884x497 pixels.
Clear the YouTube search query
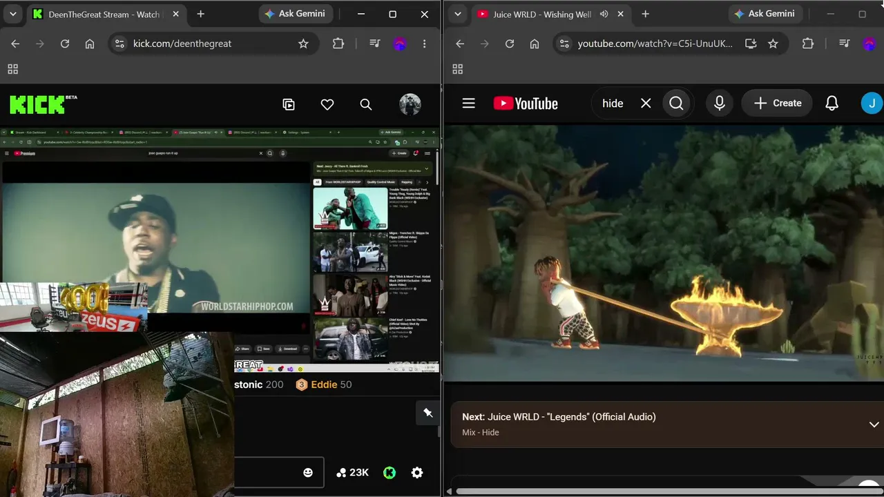click(646, 104)
